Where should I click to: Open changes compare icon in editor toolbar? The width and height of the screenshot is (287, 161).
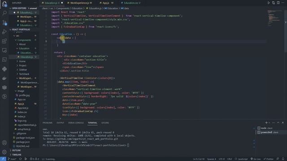point(274,3)
